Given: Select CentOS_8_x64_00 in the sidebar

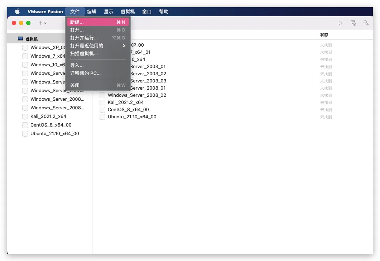Looking at the screenshot, I should [x=51, y=125].
